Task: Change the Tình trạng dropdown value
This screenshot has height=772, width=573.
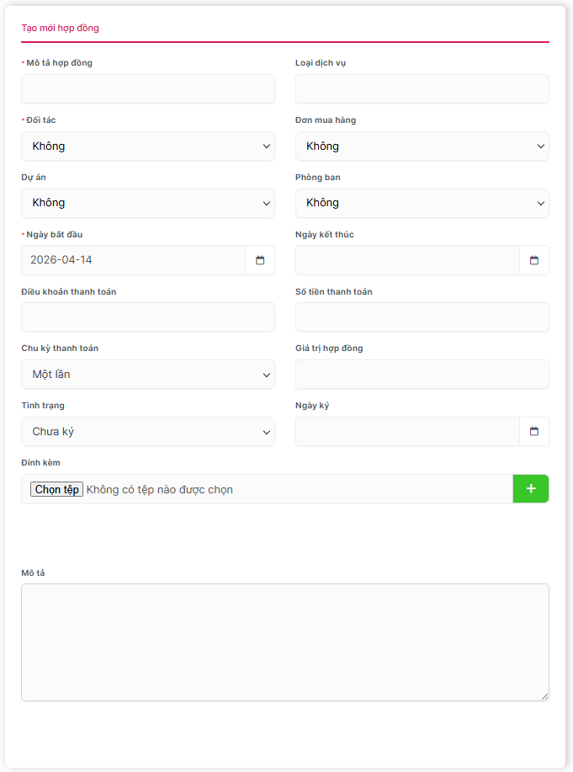Action: (148, 432)
